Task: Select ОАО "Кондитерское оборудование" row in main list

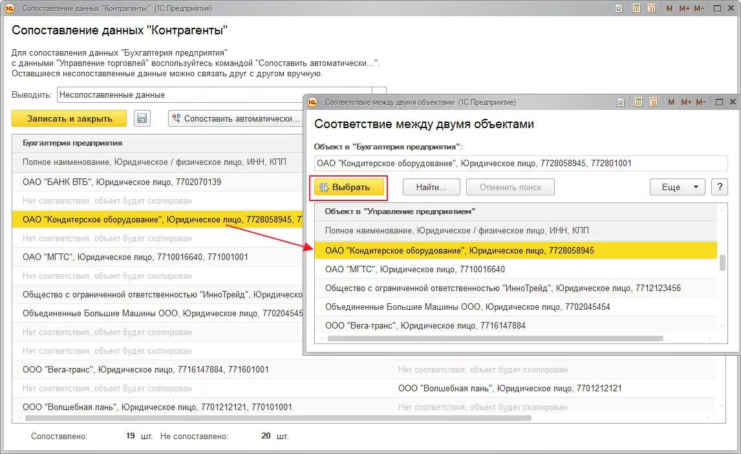Action: pyautogui.click(x=157, y=220)
